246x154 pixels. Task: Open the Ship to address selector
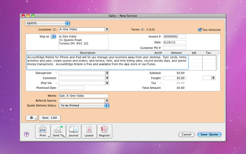pos(53,37)
